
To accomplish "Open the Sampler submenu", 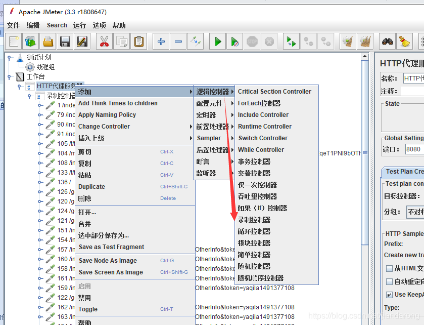I will 214,138.
